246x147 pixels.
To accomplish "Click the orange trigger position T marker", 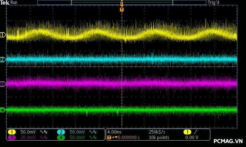I will [122, 9].
